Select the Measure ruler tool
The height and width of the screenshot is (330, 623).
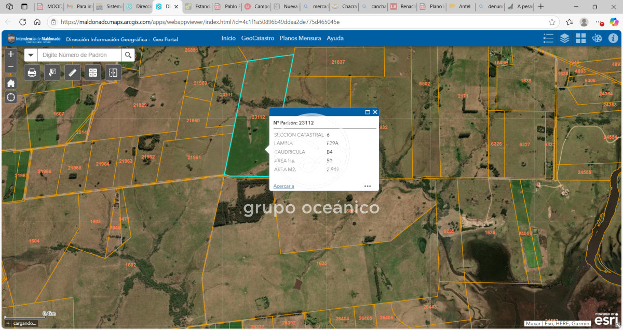72,73
